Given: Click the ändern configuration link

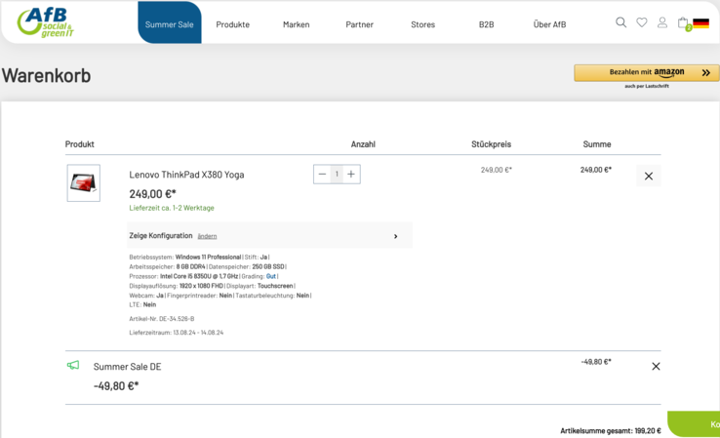Looking at the screenshot, I should (207, 236).
